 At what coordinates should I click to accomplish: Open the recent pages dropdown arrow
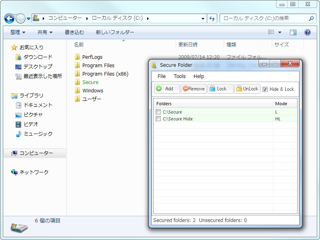(28, 18)
